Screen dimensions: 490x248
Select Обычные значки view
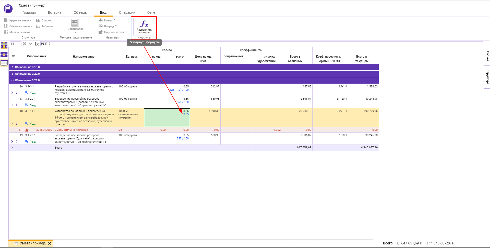[18, 26]
